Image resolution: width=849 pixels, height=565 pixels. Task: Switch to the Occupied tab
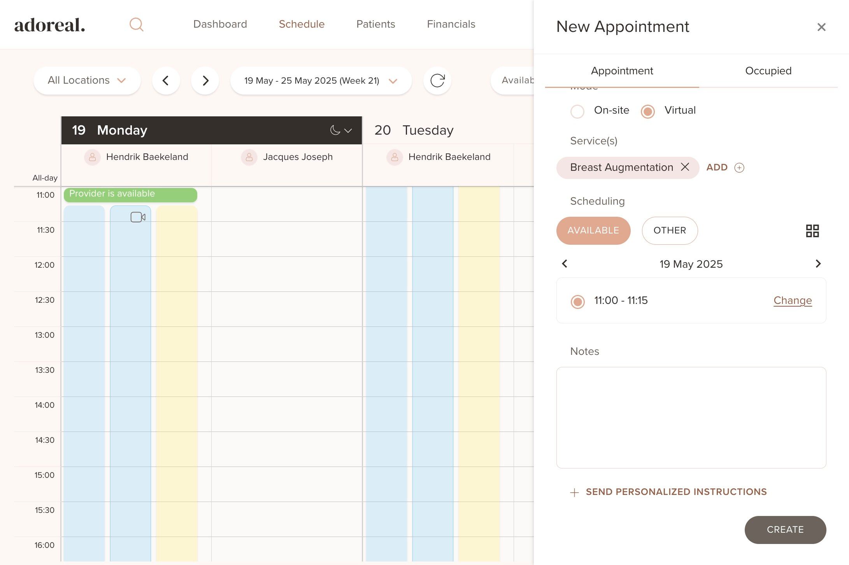(x=768, y=71)
